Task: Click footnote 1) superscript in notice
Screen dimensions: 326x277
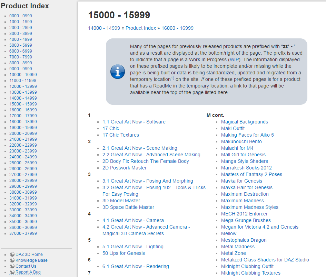Action: [x=172, y=78]
